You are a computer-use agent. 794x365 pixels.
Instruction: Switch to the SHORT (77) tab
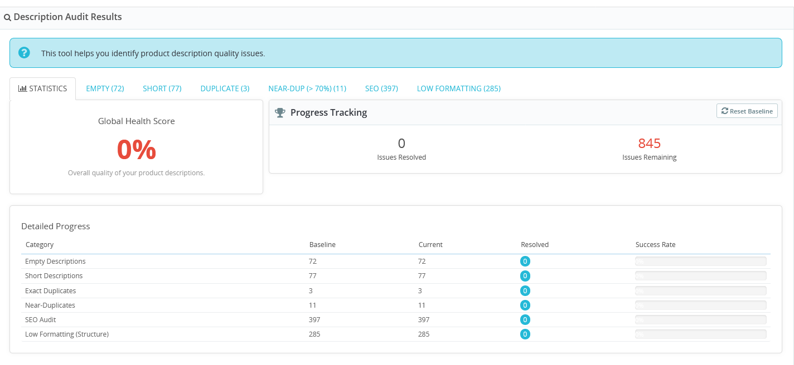coord(162,88)
